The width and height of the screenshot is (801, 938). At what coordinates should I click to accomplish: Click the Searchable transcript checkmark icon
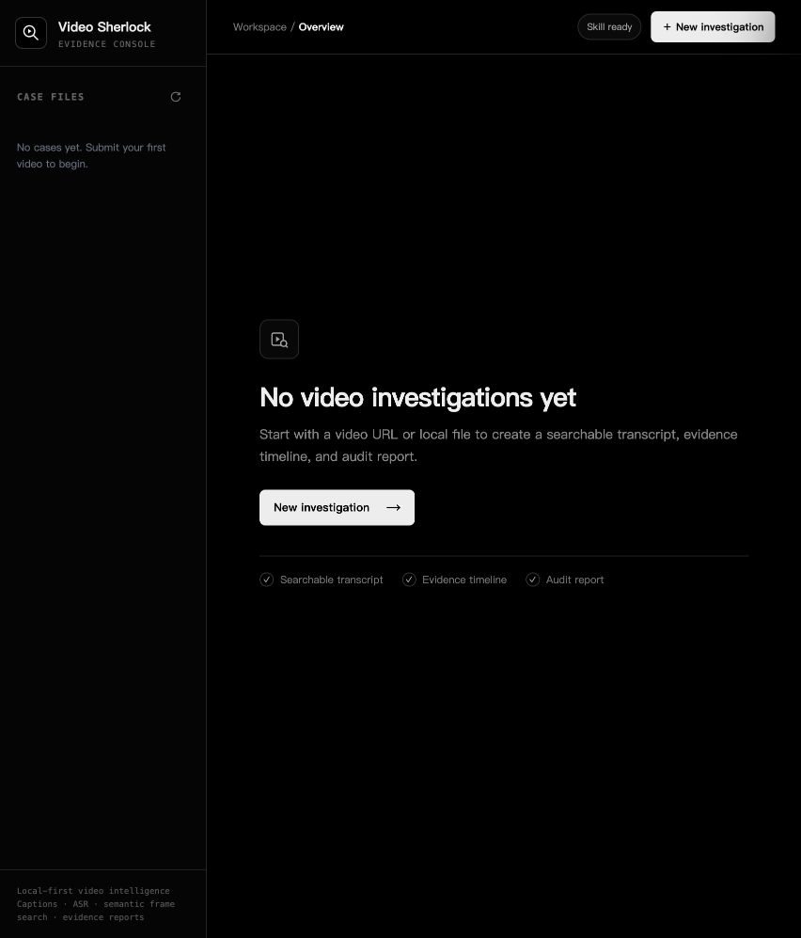(267, 580)
